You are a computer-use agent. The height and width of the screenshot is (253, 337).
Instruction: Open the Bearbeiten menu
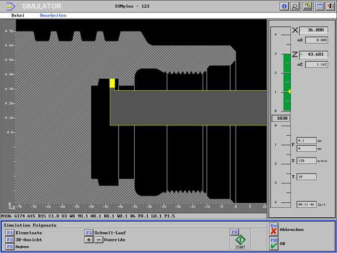coord(53,16)
